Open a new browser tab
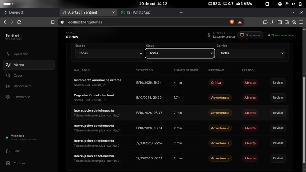Viewport: 306px width, 172px height. [181, 12]
